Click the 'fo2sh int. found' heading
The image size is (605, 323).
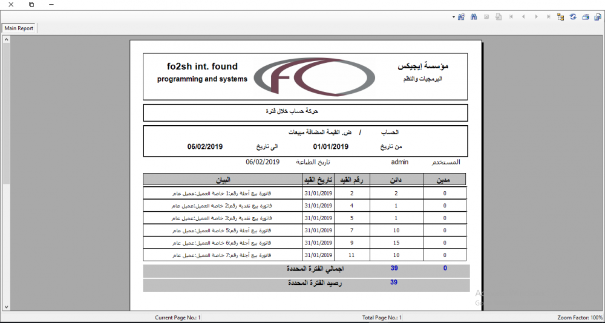(202, 67)
